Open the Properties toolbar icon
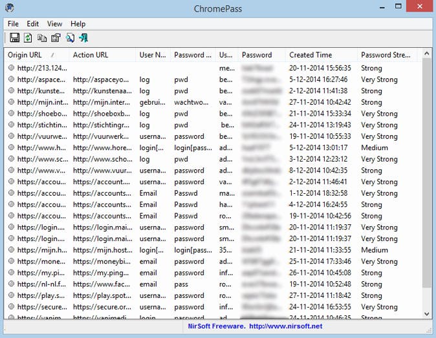This screenshot has width=436, height=338. (56, 37)
